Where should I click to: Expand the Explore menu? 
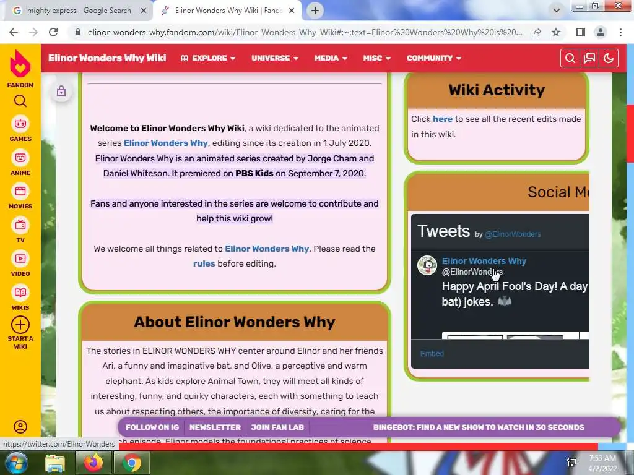pos(208,58)
